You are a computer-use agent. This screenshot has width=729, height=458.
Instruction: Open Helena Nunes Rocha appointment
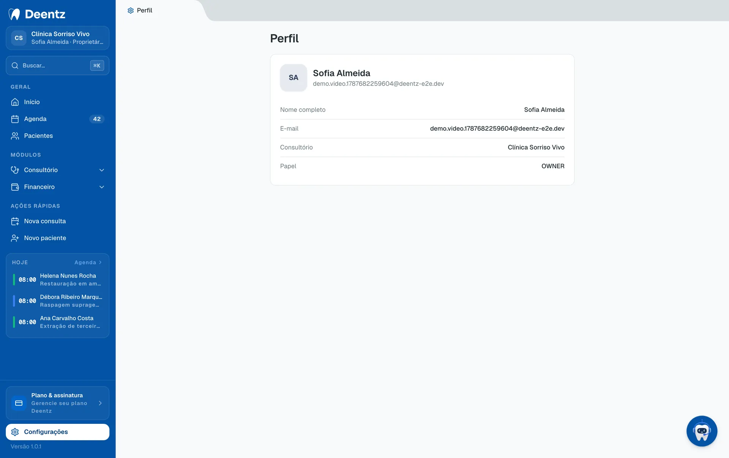(x=58, y=280)
